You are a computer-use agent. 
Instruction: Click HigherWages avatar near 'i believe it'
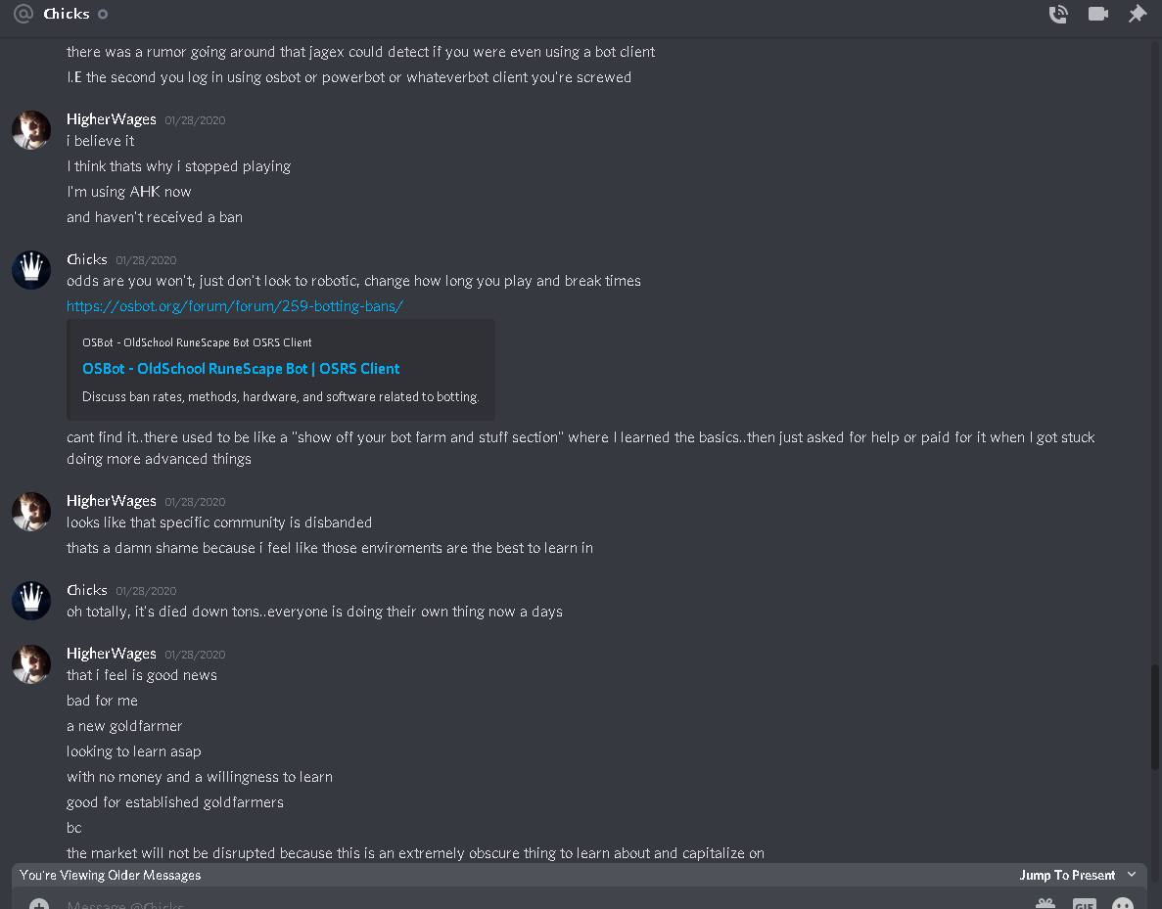coord(31,130)
